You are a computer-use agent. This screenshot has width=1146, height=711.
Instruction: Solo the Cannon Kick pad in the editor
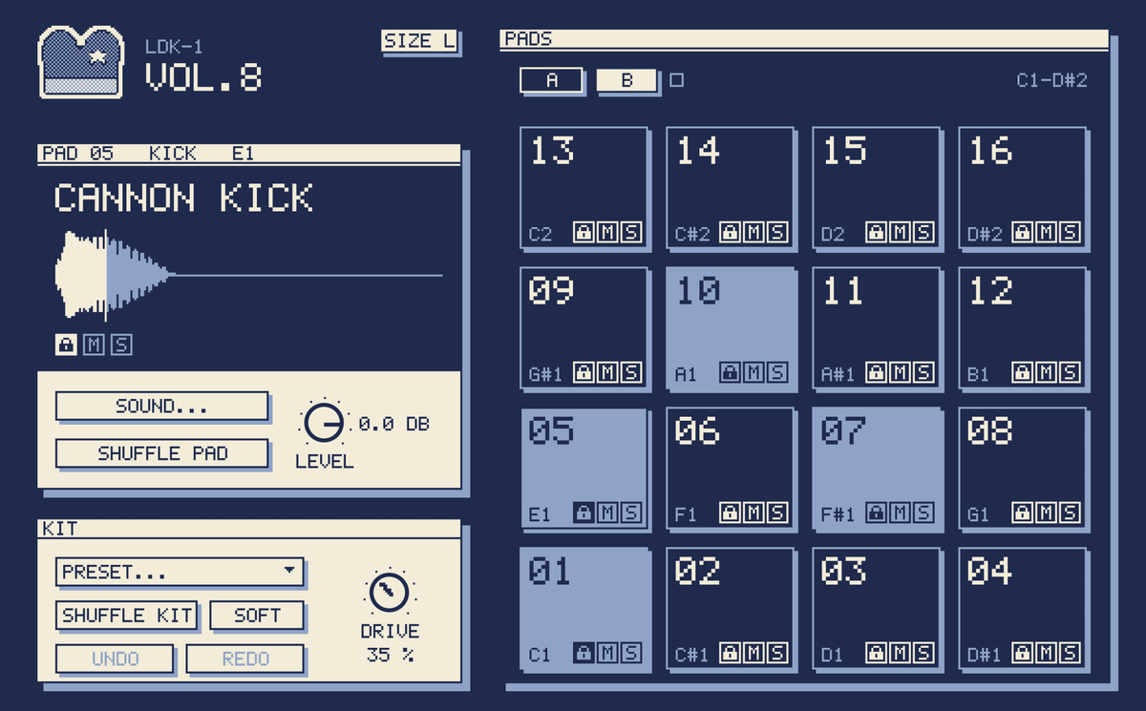[x=120, y=345]
